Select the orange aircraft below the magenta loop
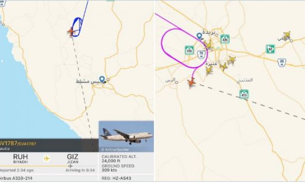 (x=192, y=82)
